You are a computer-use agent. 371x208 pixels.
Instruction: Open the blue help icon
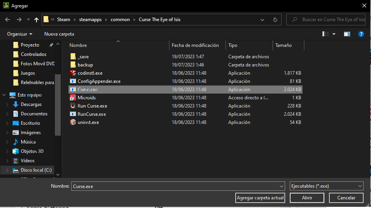pos(361,34)
